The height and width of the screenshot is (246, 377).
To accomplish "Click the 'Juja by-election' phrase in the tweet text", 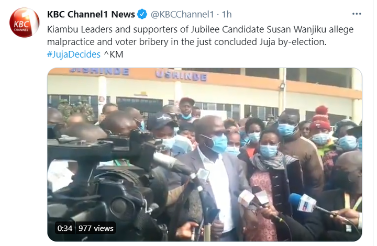I will (293, 42).
